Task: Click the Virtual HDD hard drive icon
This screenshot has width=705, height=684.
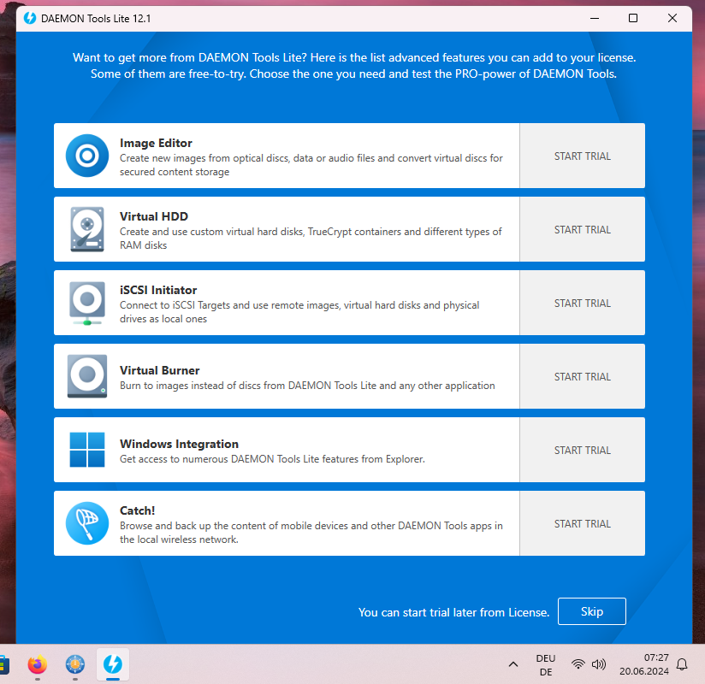Action: click(x=87, y=229)
